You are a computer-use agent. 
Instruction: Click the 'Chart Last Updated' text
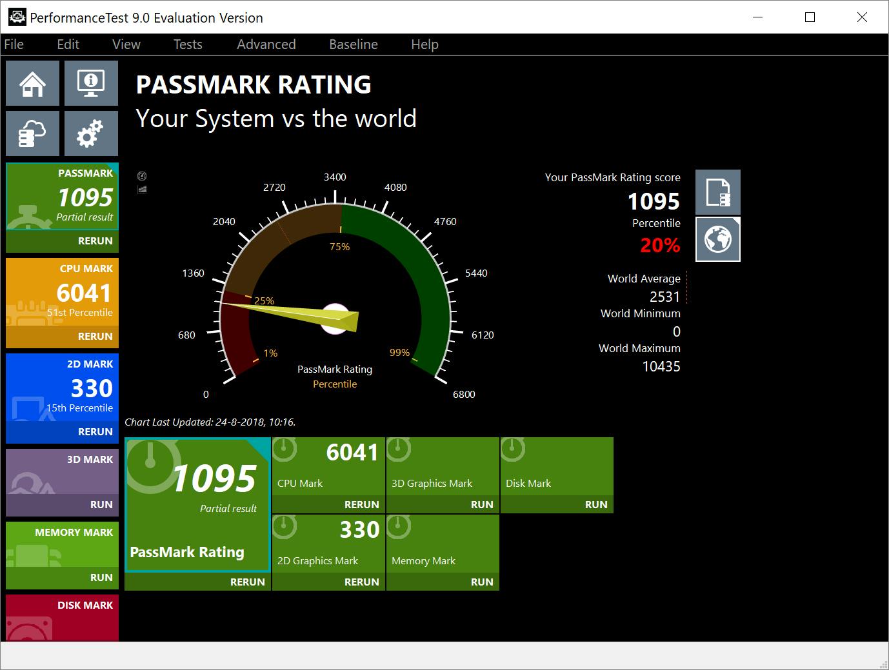tap(210, 422)
